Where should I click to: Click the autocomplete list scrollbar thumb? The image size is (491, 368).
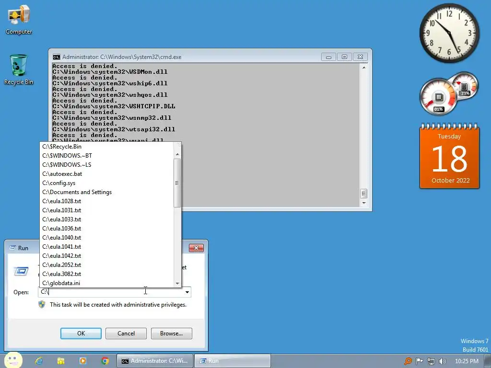click(x=177, y=183)
